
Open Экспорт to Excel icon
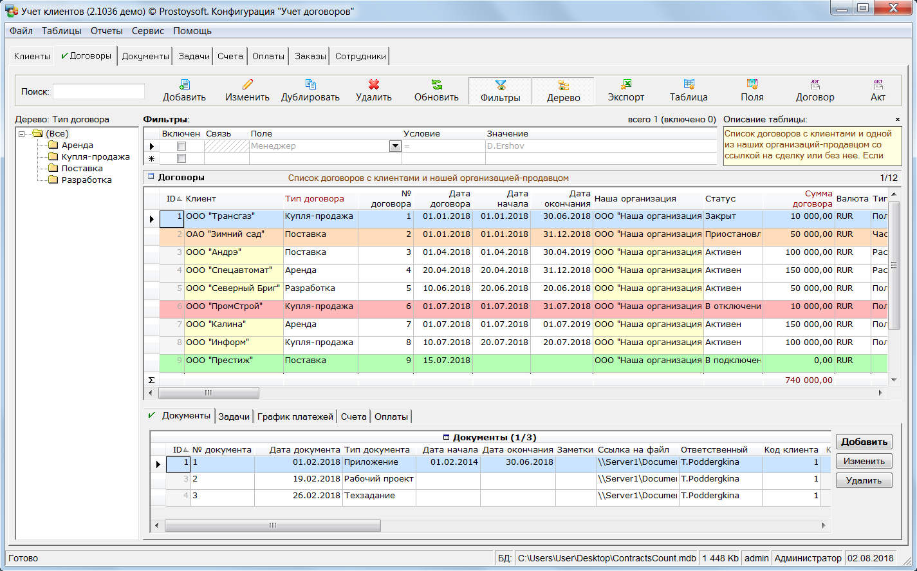coord(625,85)
